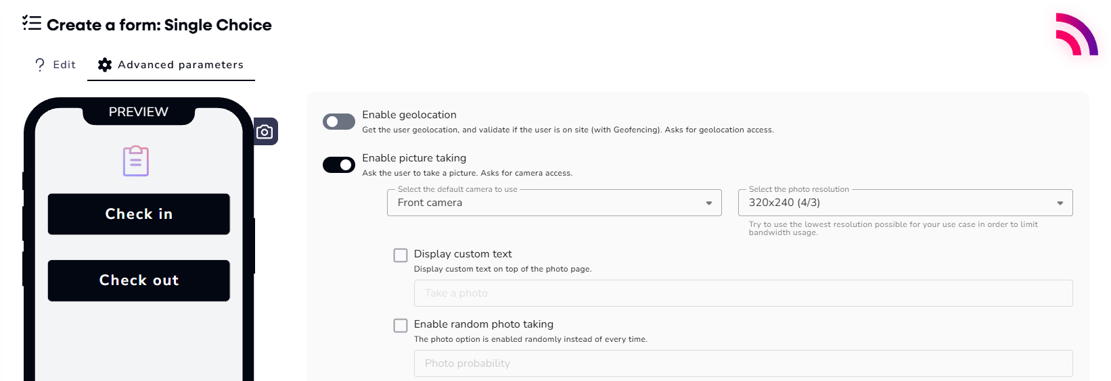Click 'Display custom text on top' description
1111x381 pixels.
[x=503, y=269]
